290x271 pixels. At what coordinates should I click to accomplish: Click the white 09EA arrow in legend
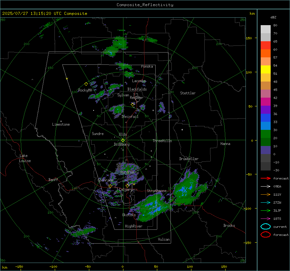click(x=266, y=187)
